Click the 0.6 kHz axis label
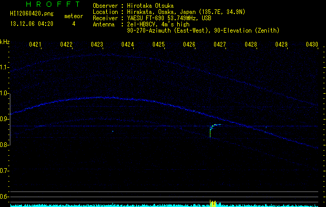326x207 pixels. (5, 197)
